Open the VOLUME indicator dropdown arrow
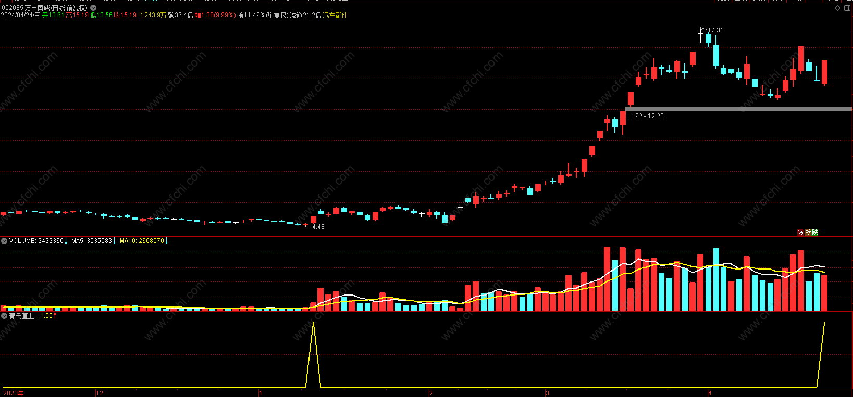Image resolution: width=853 pixels, height=397 pixels. click(x=4, y=241)
